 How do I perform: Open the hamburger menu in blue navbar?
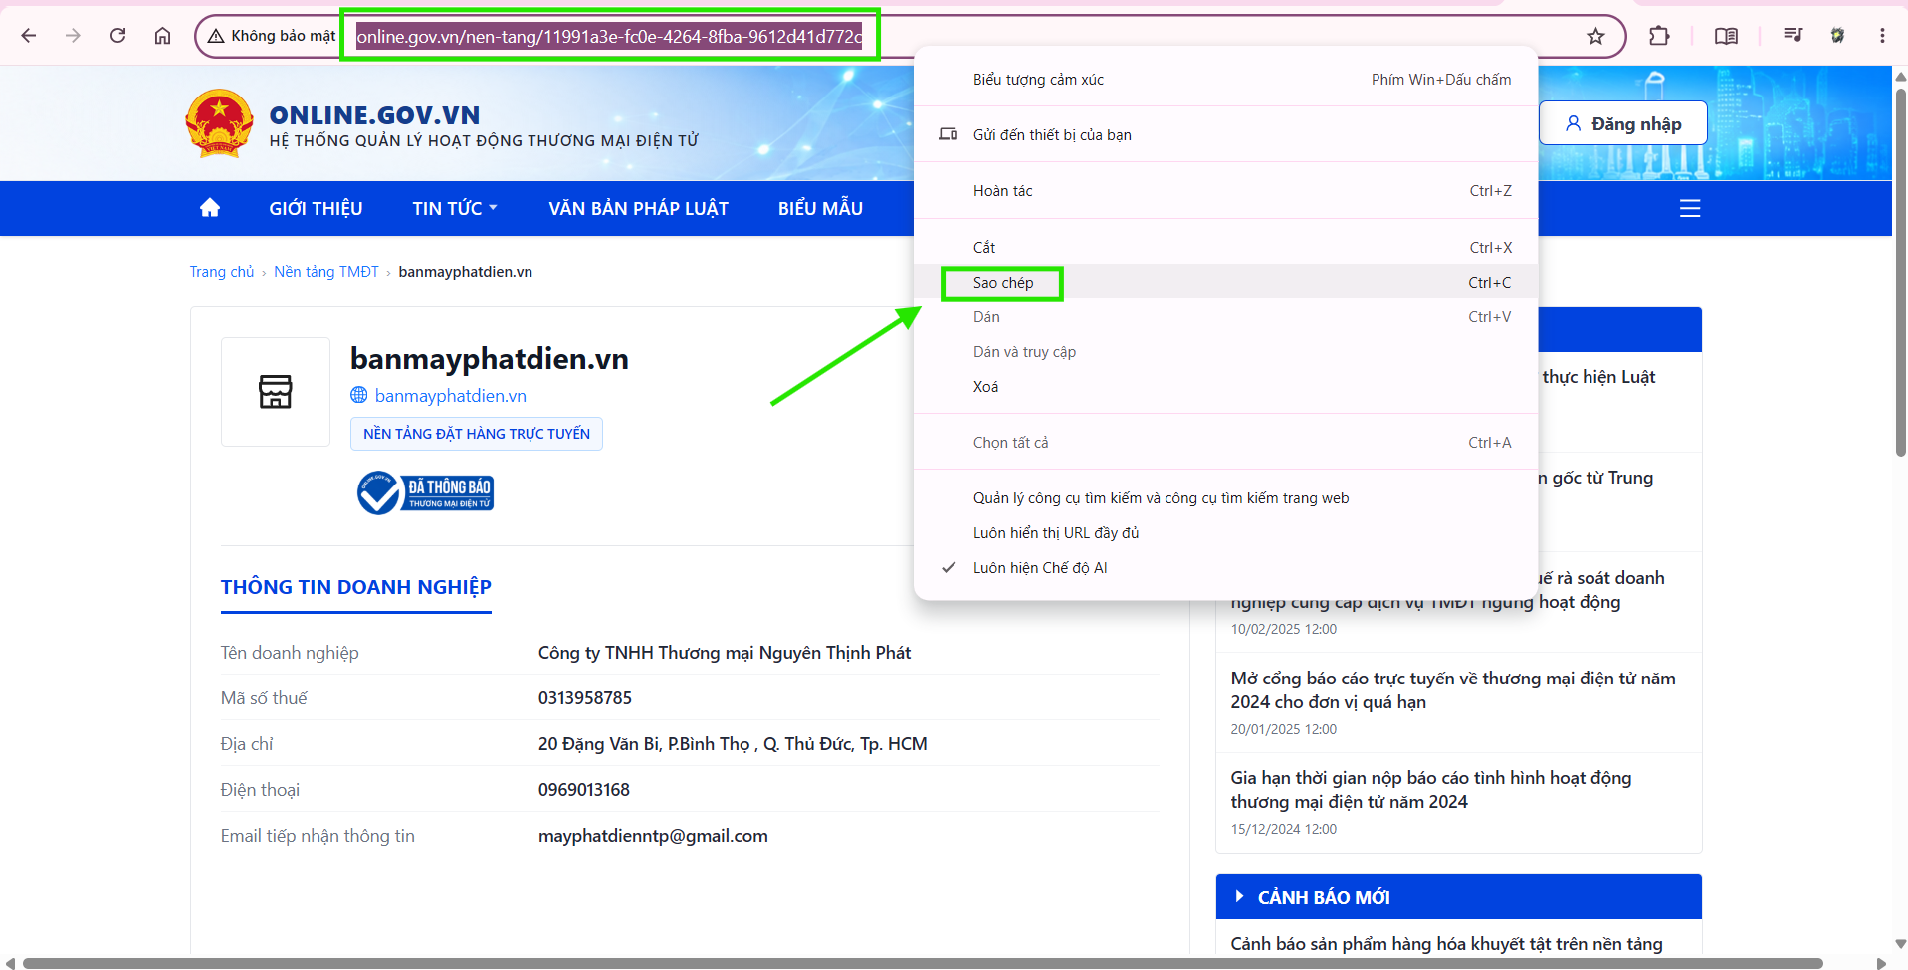pyautogui.click(x=1690, y=208)
